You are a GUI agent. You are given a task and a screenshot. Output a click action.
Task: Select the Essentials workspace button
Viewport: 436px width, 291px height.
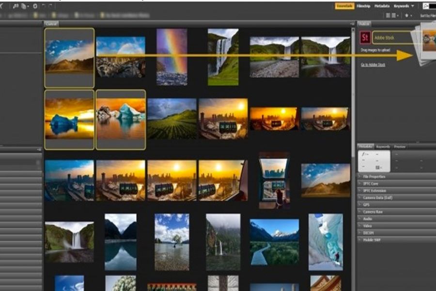(x=344, y=6)
